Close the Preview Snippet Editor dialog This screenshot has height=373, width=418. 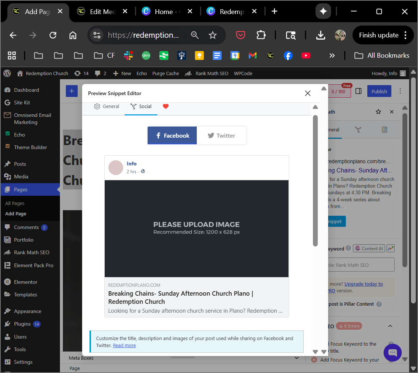[307, 93]
